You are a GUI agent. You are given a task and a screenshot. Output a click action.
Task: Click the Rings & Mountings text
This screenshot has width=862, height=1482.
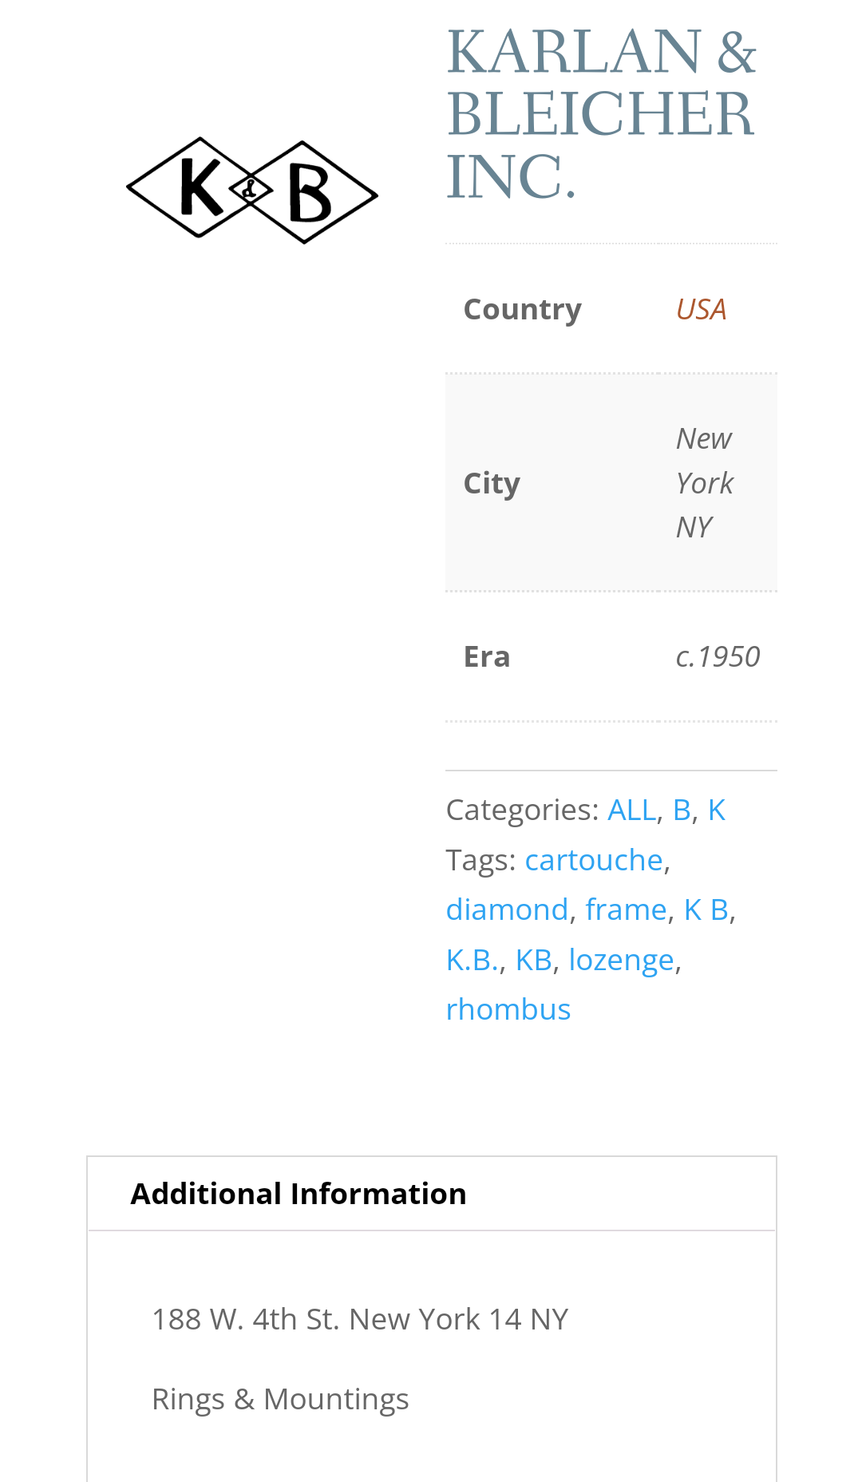(x=280, y=1399)
